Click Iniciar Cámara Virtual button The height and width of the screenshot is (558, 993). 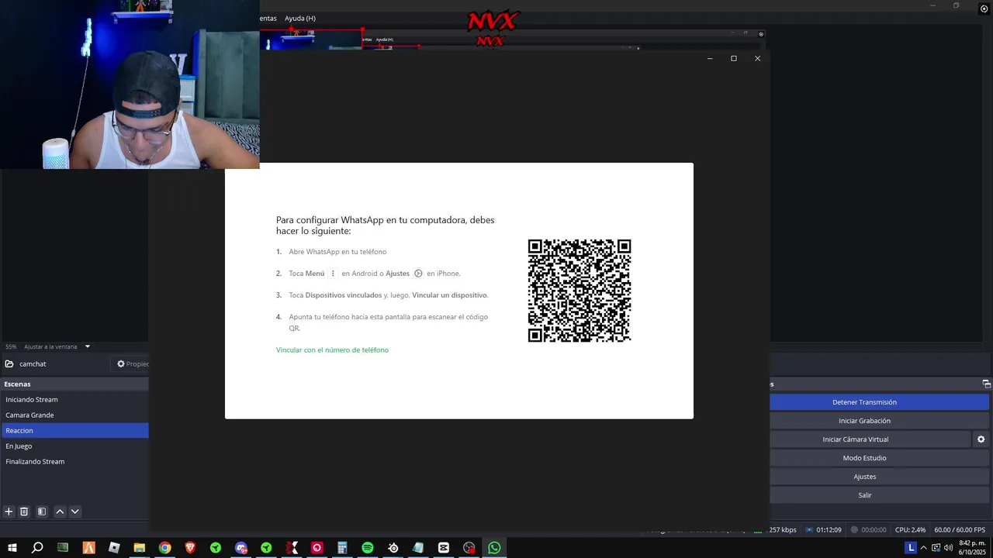click(870, 439)
